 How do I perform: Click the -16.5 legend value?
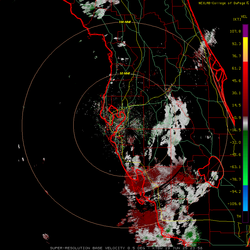click(235, 130)
